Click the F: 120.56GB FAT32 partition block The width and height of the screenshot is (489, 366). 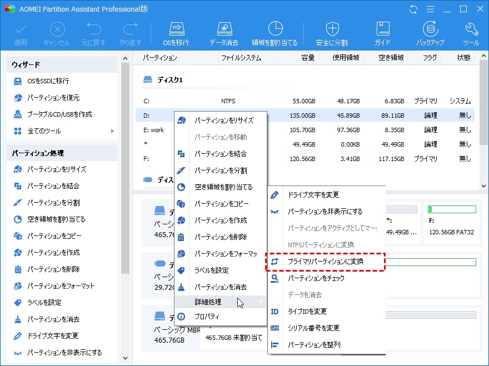(x=451, y=223)
